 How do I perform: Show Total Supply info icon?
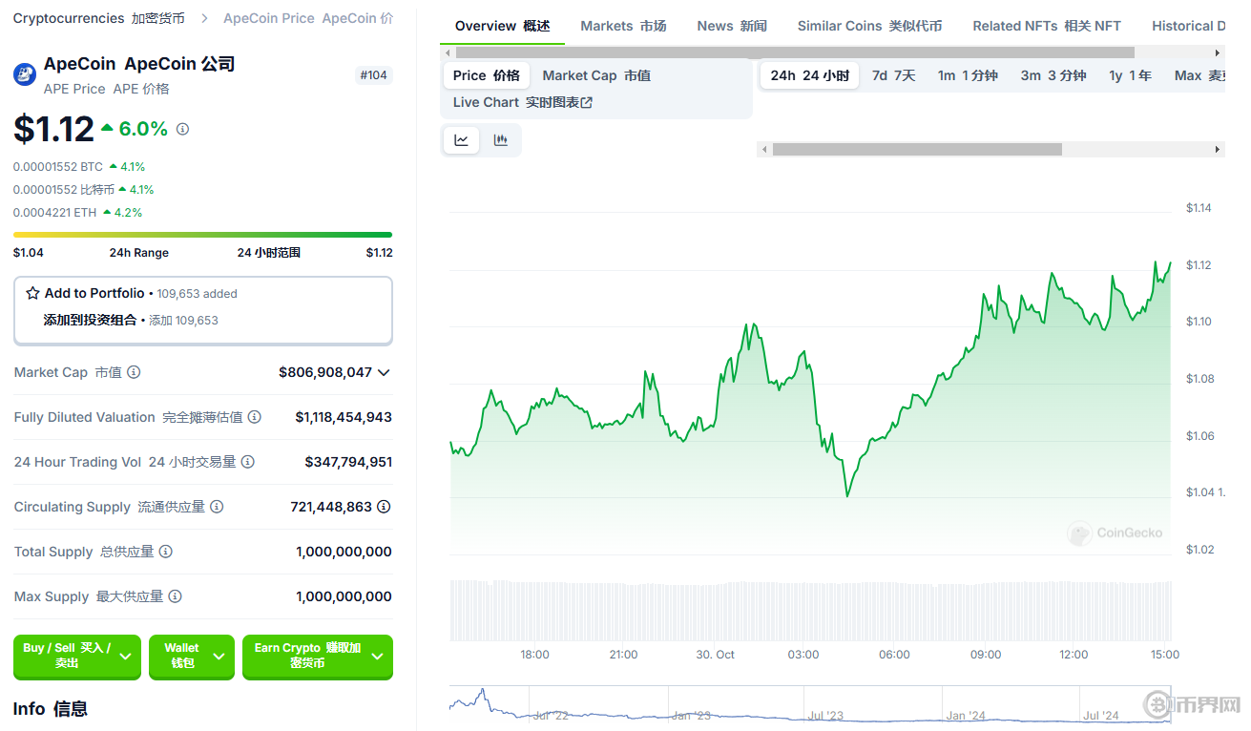point(166,552)
